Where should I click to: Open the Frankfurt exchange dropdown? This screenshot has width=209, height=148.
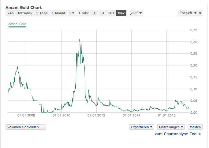[190, 13]
